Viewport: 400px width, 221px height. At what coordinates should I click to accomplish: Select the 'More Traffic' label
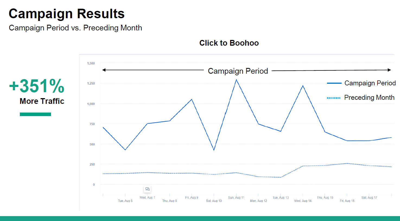click(42, 101)
